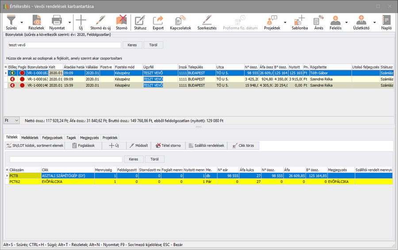Switch to the Feljegyzések tab

[53, 138]
